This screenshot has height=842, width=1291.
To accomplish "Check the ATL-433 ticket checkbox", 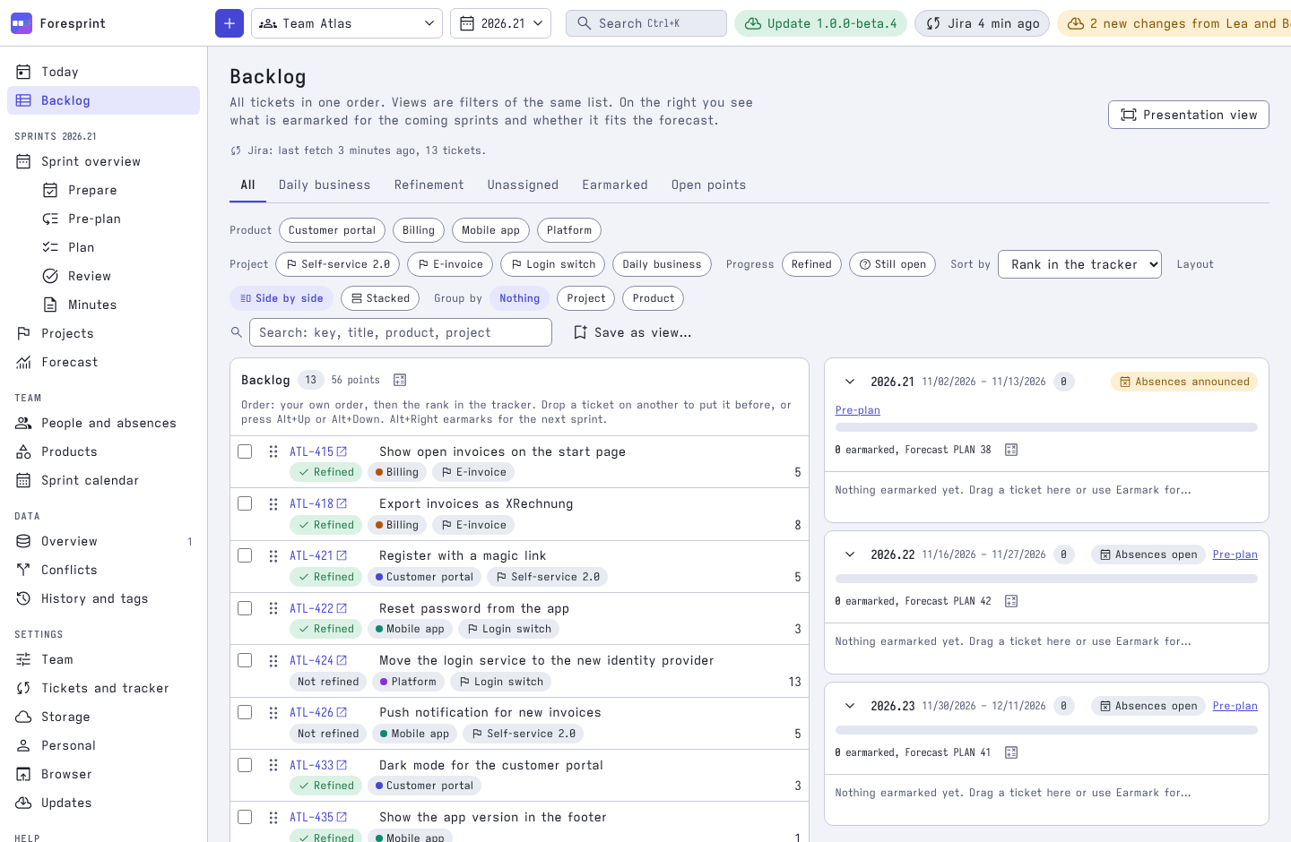I will pos(245,765).
